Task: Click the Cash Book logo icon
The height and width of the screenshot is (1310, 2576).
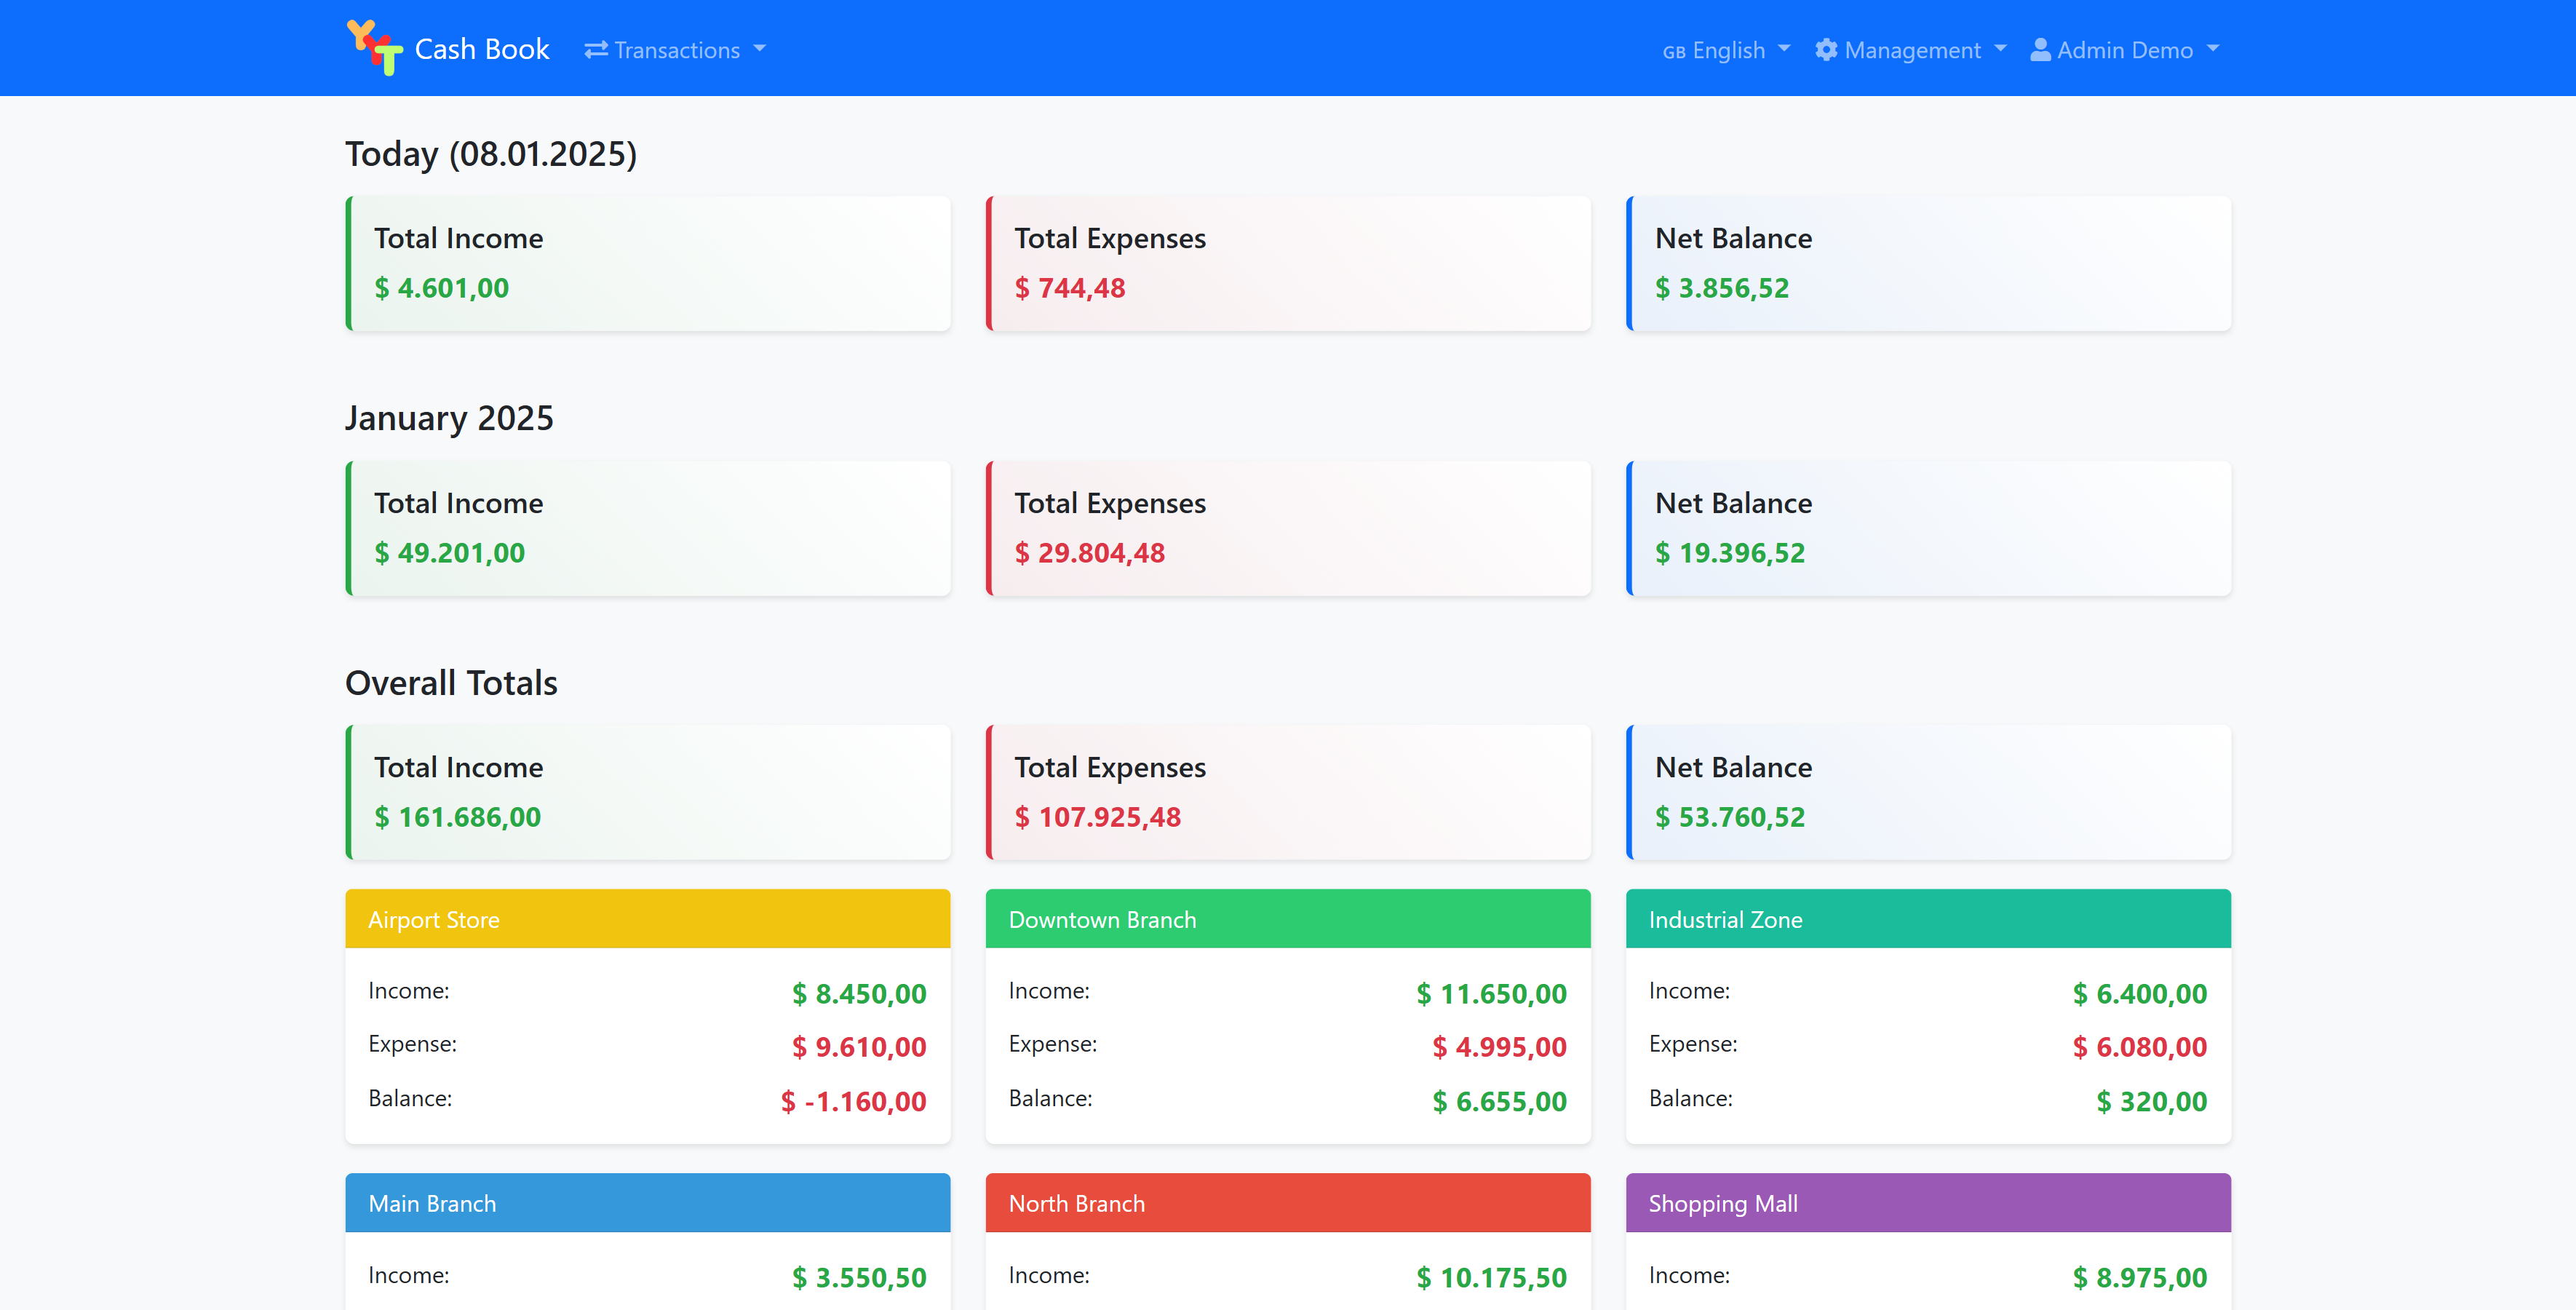Action: [375, 47]
